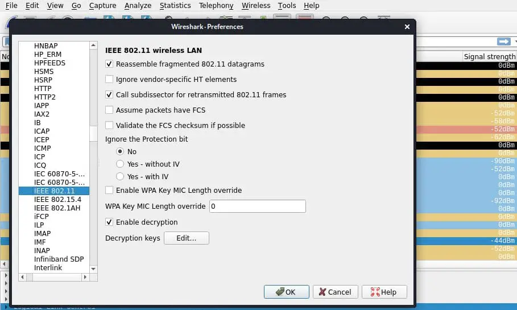Select INAP protocol entry
This screenshot has width=517, height=310.
pyautogui.click(x=42, y=251)
